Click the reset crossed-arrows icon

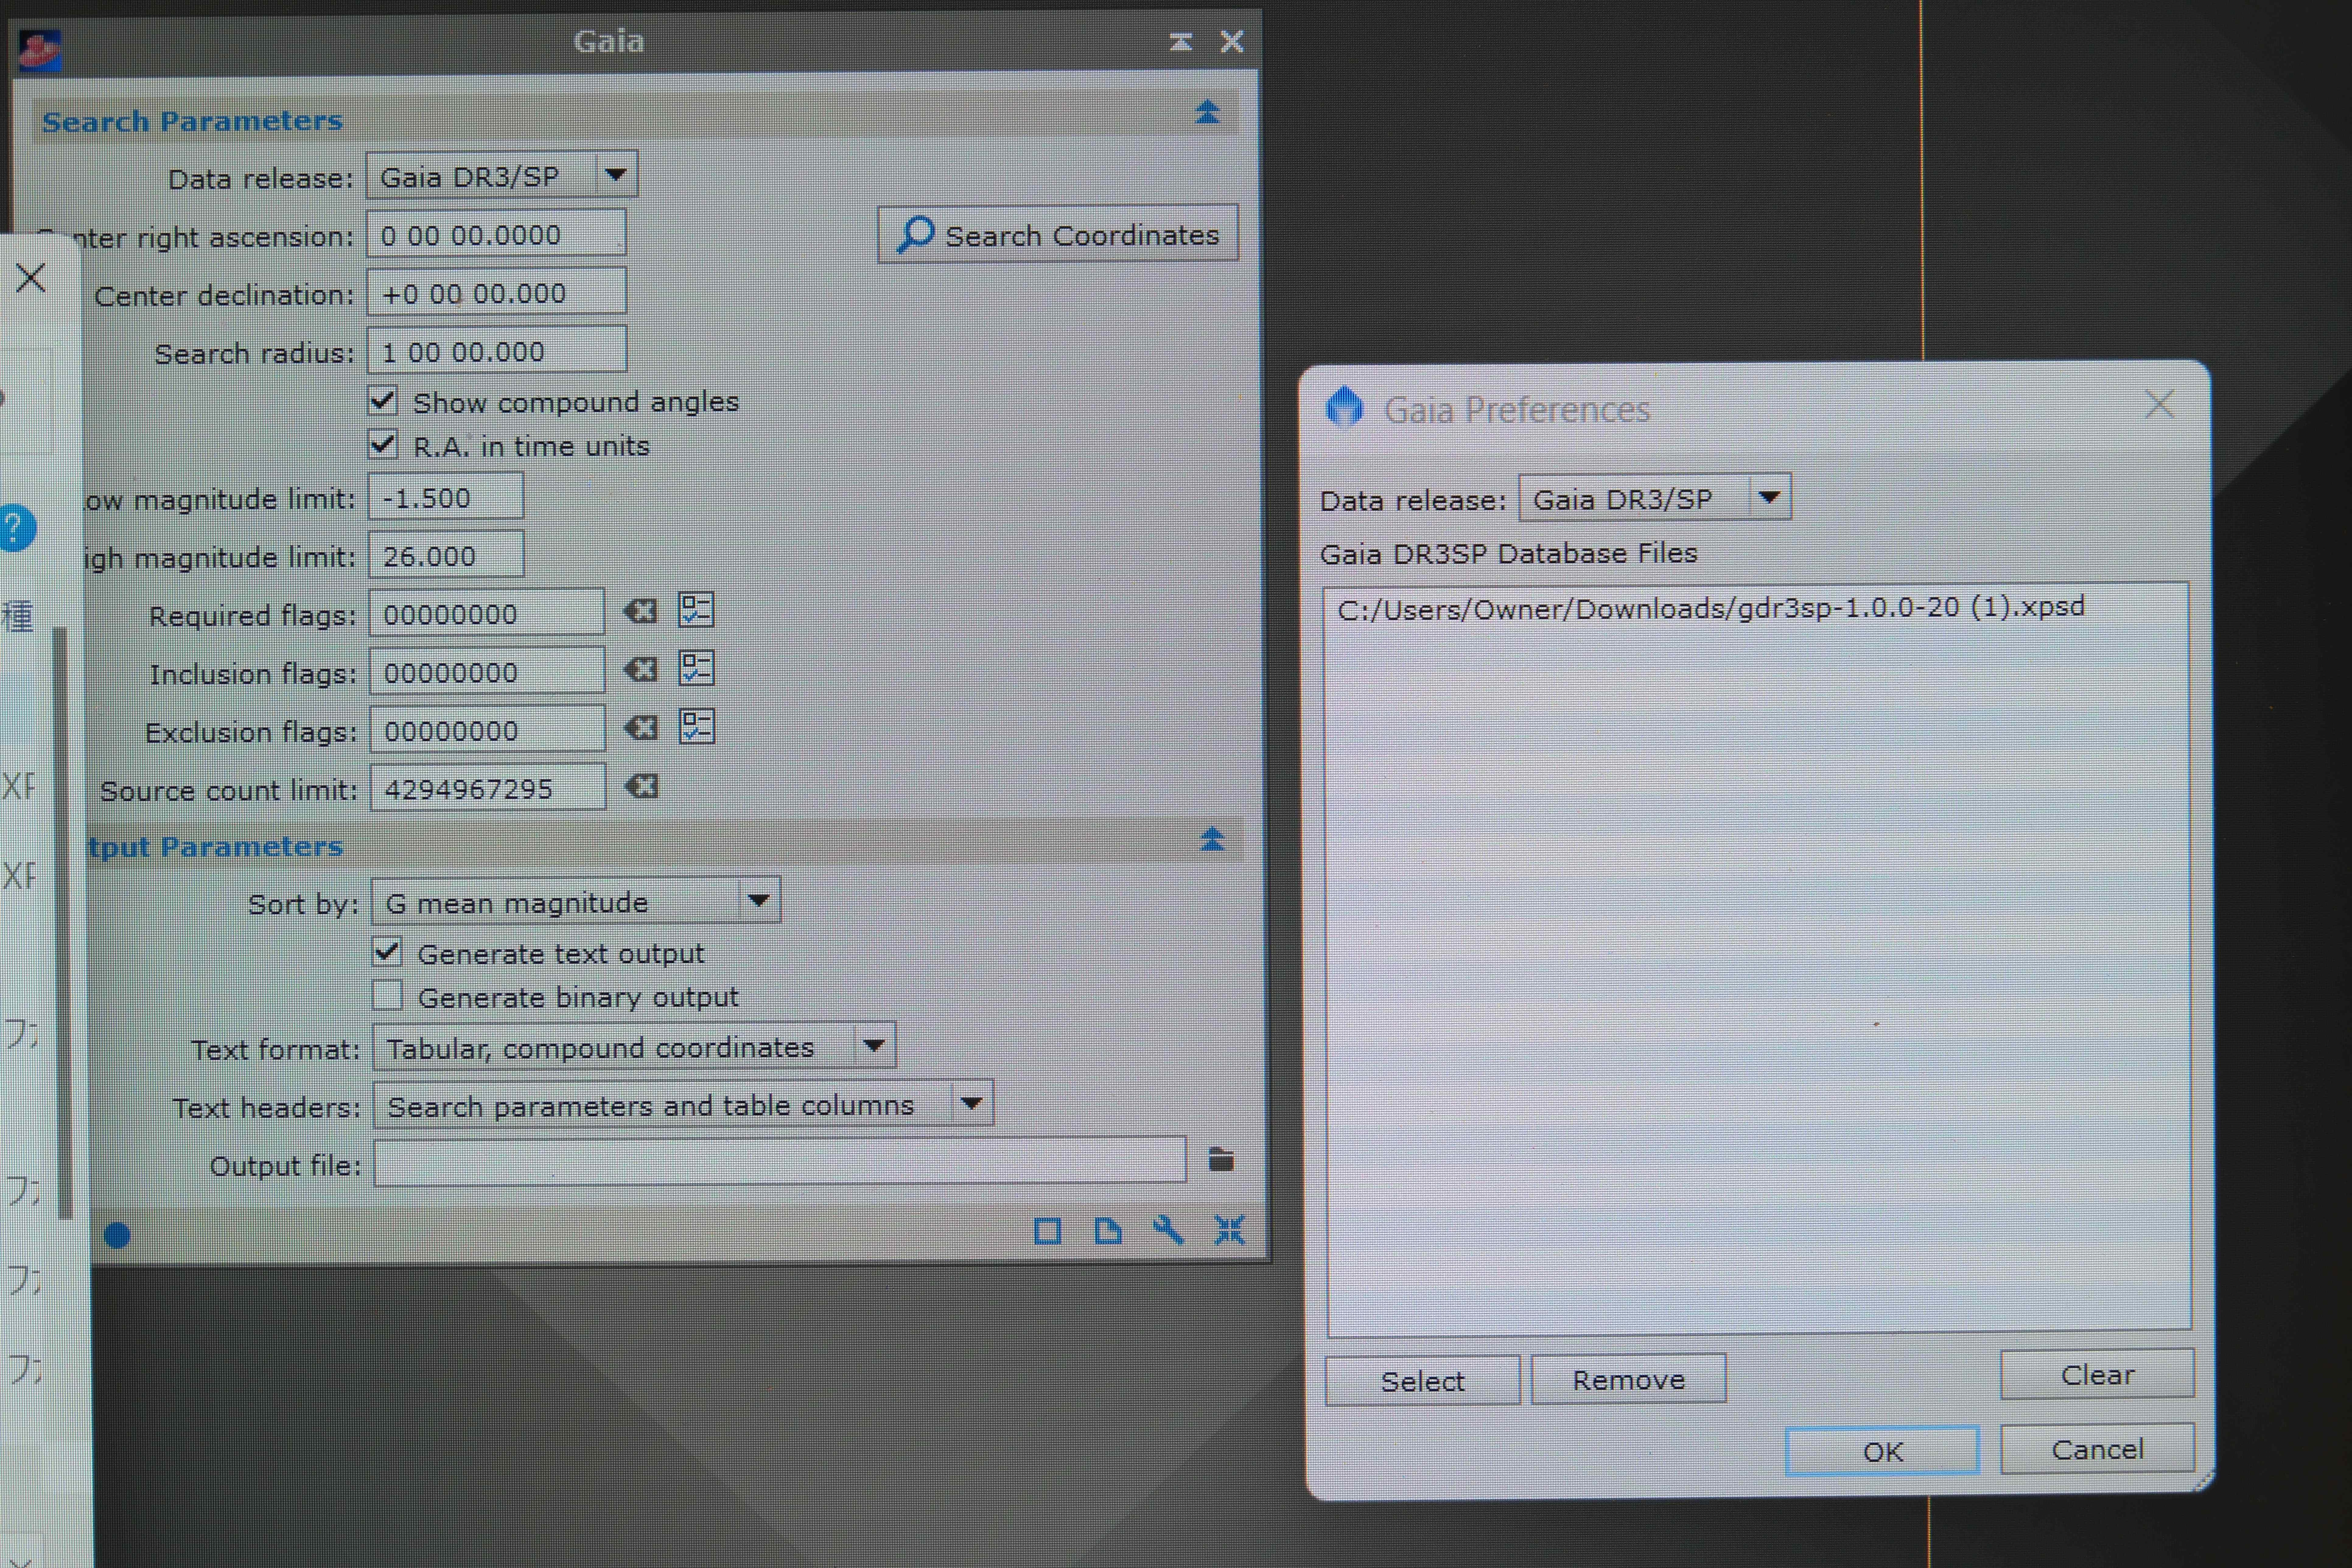(x=1230, y=1230)
